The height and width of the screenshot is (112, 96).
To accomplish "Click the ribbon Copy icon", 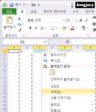I will 19,24.
